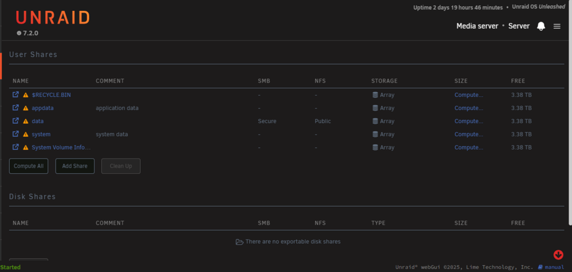The image size is (572, 272).
Task: Click Array storage icon in data row
Action: [x=375, y=121]
